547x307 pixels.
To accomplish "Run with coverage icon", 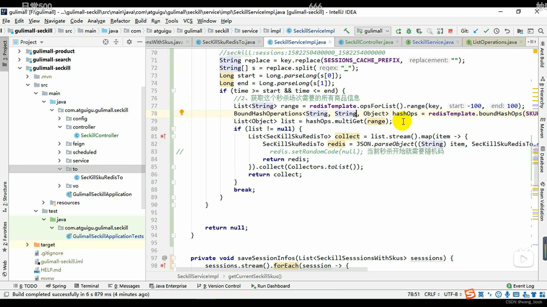I will coord(419,31).
